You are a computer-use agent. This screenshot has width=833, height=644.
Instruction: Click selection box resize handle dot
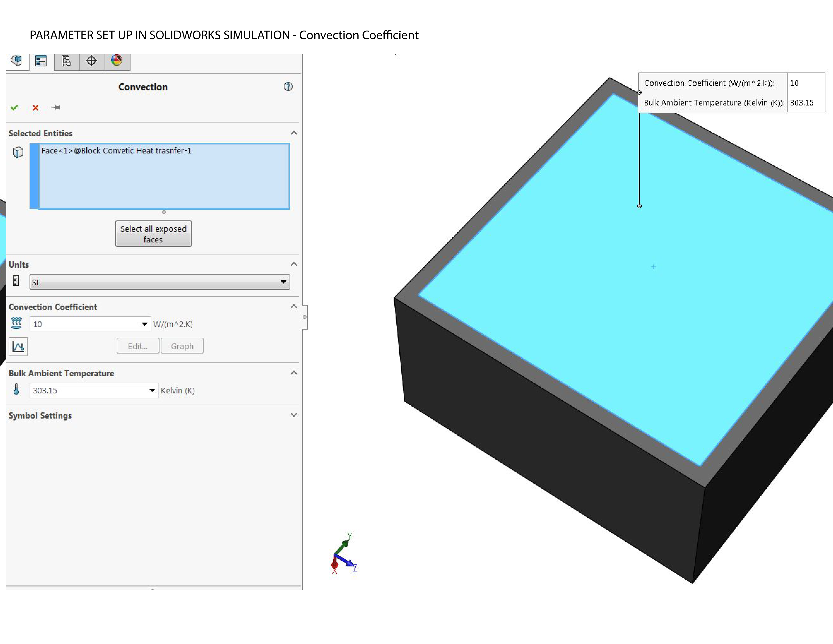coord(164,212)
